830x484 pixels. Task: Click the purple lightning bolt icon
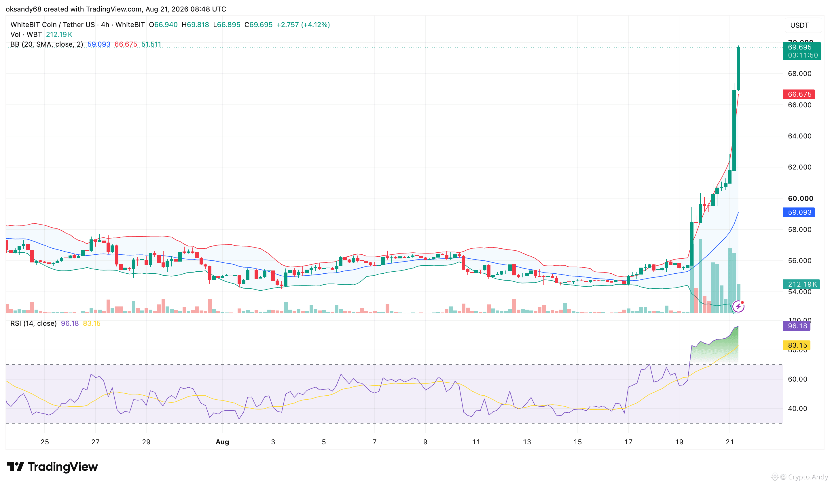click(x=738, y=307)
